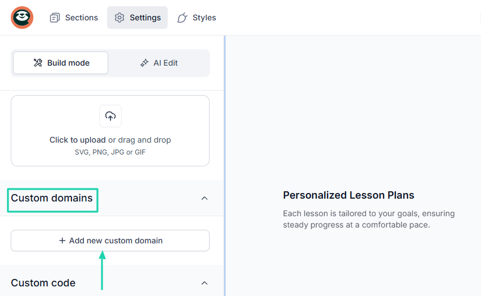Collapse the Custom domains section chevron
Image resolution: width=481 pixels, height=296 pixels.
tap(205, 198)
